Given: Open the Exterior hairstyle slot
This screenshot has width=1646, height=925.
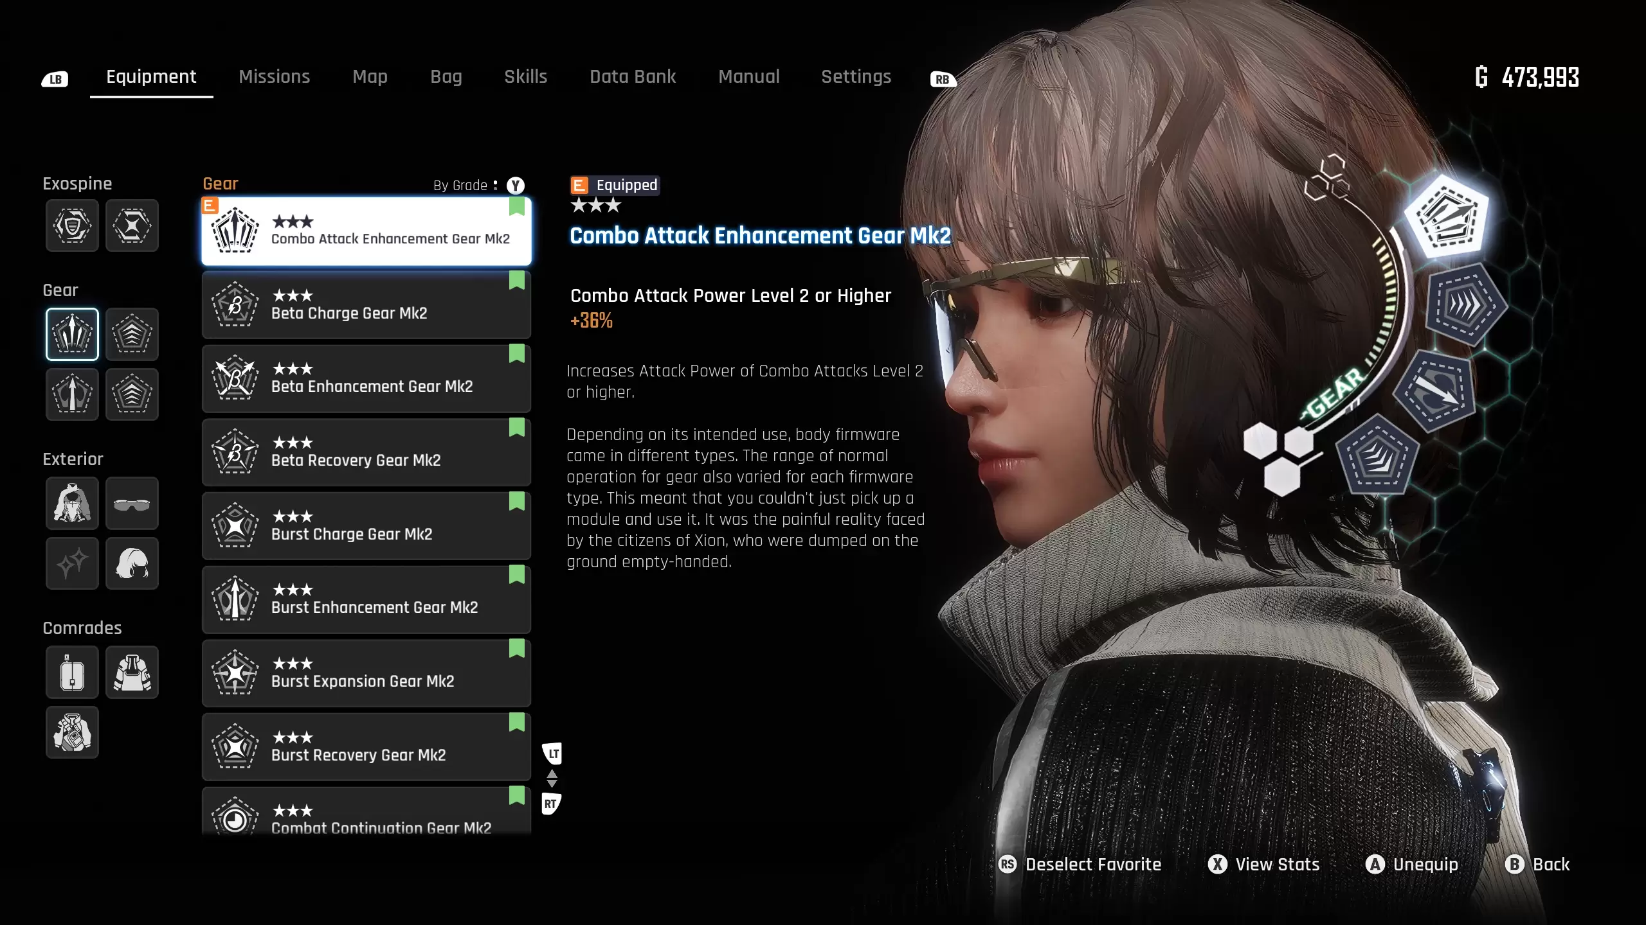Looking at the screenshot, I should click(132, 563).
